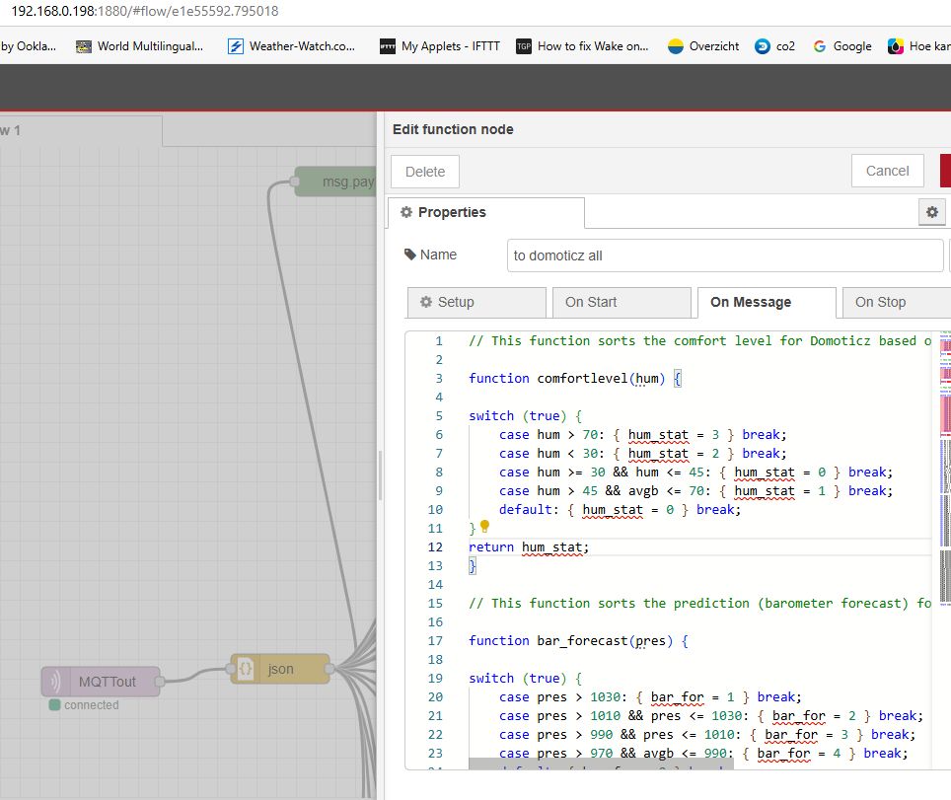Screen dimensions: 951x800
Task: Click the Google G favicon
Action: tap(820, 46)
